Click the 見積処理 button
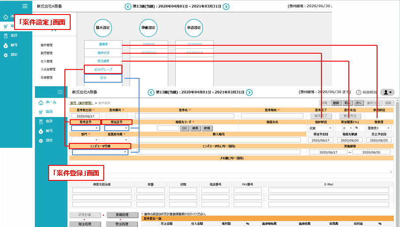The height and width of the screenshot is (227, 400). tap(120, 215)
